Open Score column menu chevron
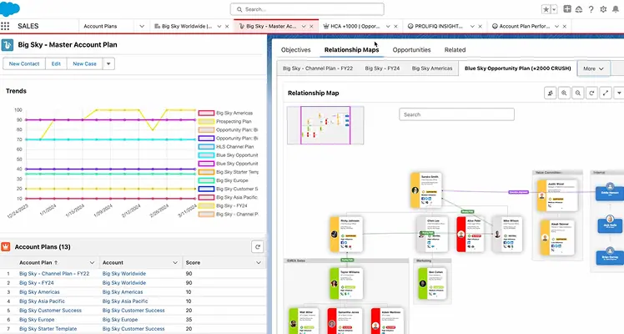This screenshot has width=624, height=334. click(259, 263)
